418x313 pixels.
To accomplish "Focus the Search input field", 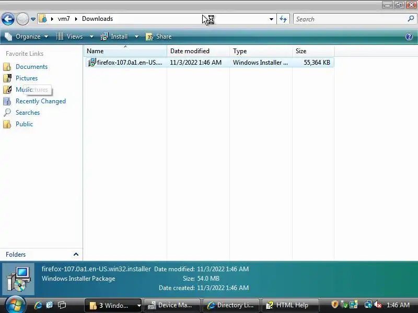I will pyautogui.click(x=350, y=19).
